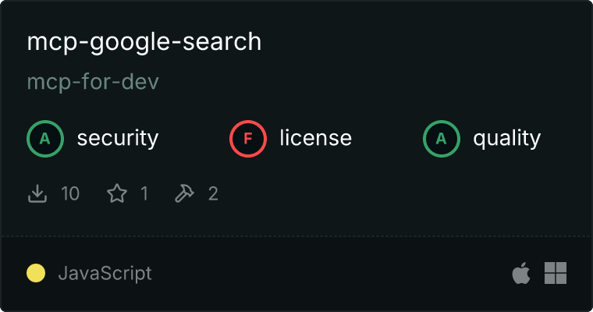Click the star count 1
Screen dimensions: 593x312
(144, 193)
